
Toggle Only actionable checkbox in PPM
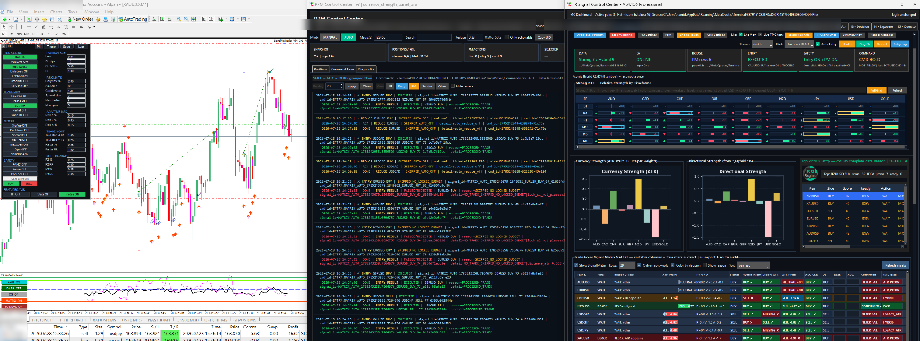(507, 37)
